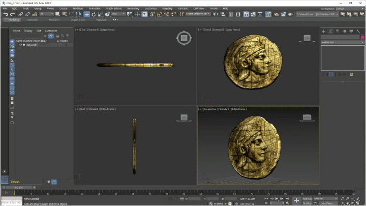Screen dimensions: 366x206
Task: Click the Undo arrow icon
Action: pyautogui.click(x=6, y=14)
